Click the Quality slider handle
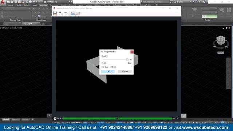233x131 pixels. pyautogui.click(x=127, y=60)
